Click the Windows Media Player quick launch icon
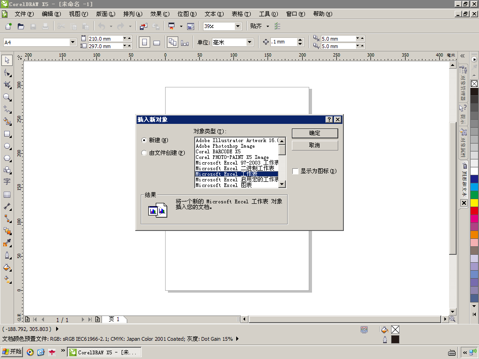The height and width of the screenshot is (359, 479). pyautogui.click(x=30, y=352)
